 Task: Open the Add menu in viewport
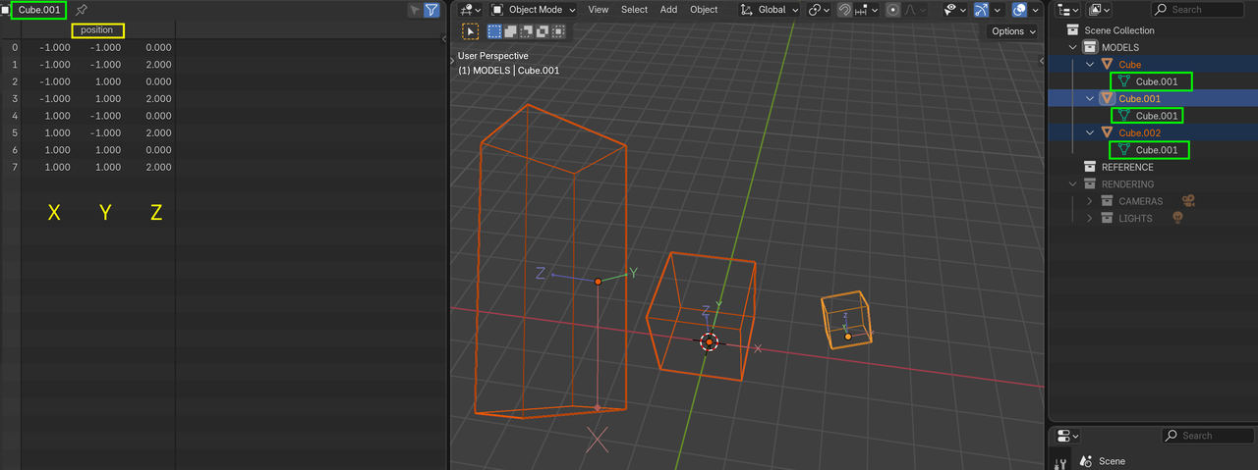point(668,10)
